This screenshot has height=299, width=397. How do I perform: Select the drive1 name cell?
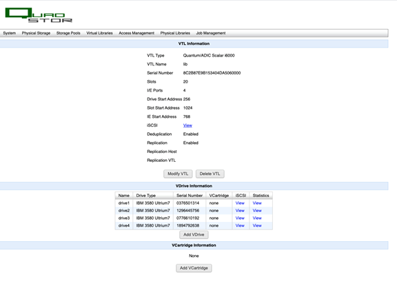pyautogui.click(x=124, y=203)
